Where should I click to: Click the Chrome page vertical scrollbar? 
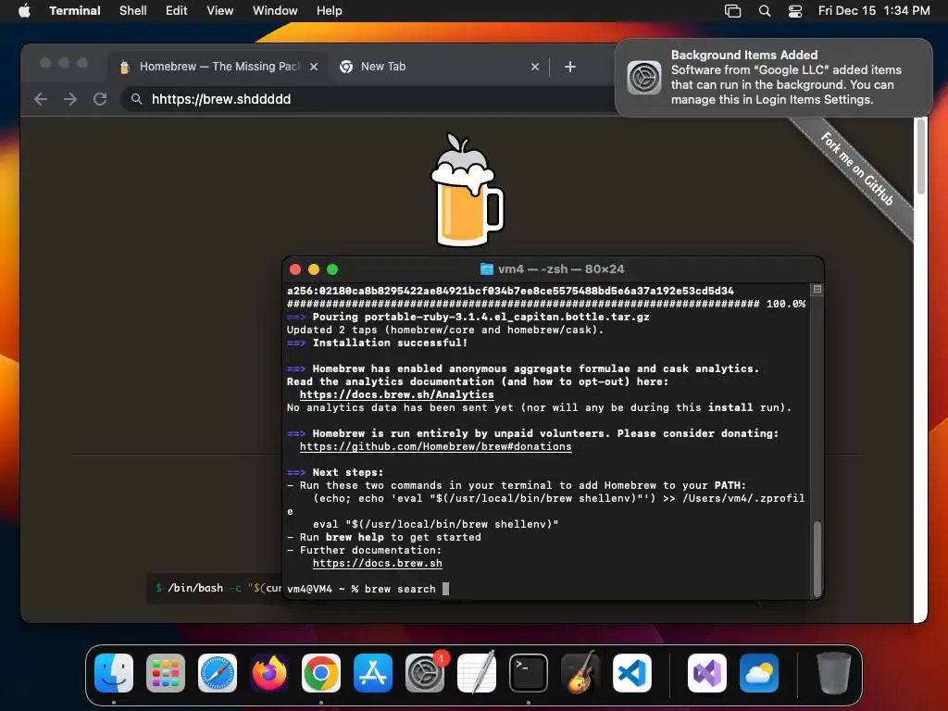click(921, 156)
